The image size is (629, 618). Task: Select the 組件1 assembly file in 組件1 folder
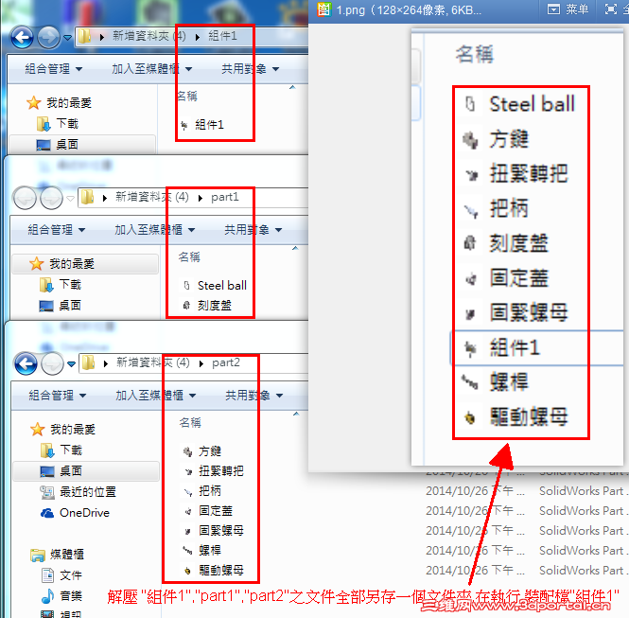click(x=202, y=125)
